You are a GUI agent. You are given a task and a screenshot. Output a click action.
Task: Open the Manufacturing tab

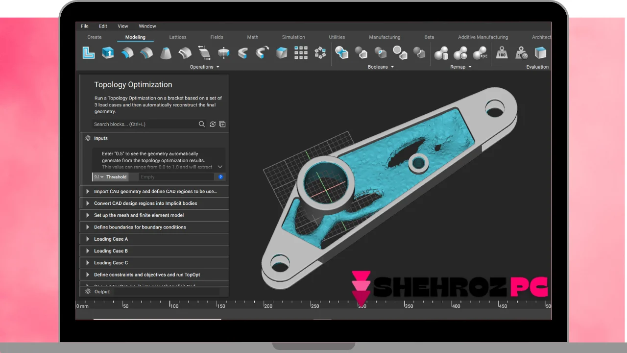point(385,37)
